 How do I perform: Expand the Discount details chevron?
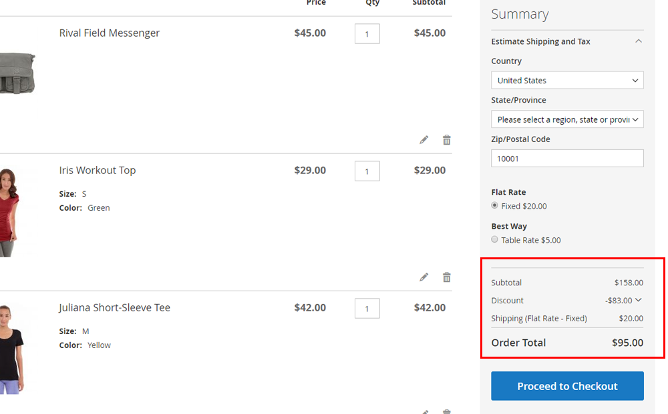coord(638,300)
